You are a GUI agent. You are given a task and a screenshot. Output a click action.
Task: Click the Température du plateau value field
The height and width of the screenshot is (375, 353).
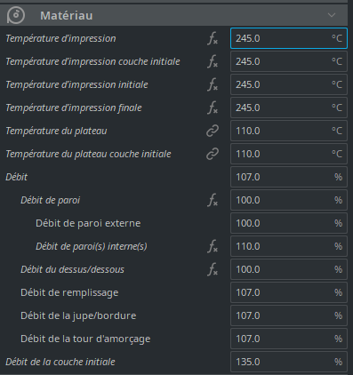pyautogui.click(x=289, y=131)
